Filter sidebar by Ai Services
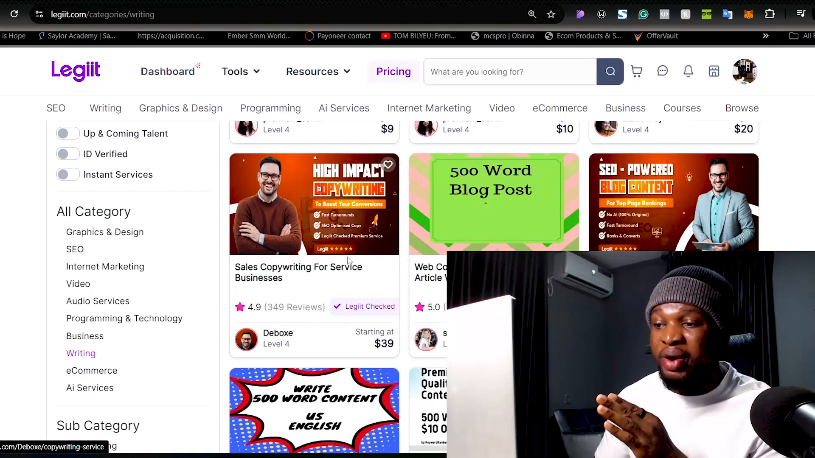The height and width of the screenshot is (458, 815). [x=90, y=388]
